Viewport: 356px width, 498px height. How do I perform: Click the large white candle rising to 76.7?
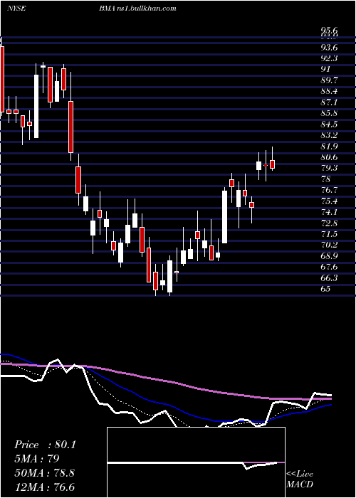pos(225,217)
